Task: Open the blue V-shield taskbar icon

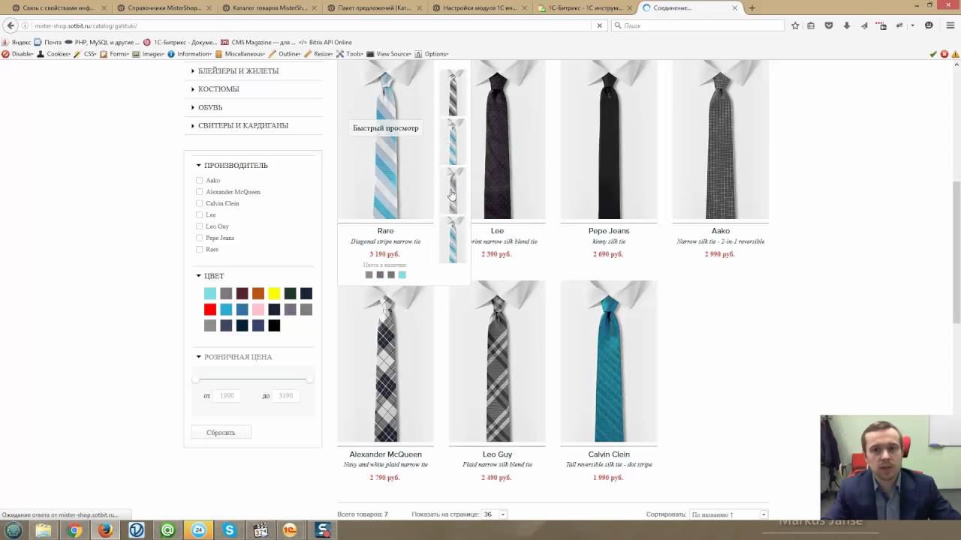Action: click(x=137, y=530)
